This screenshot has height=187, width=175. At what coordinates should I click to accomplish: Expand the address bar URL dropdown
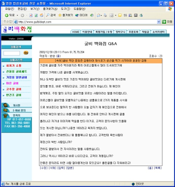[159, 22]
